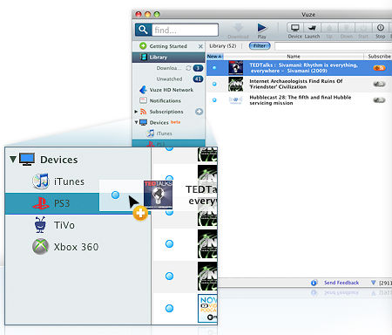Click the search magnifier icon
The image size is (392, 335).
(x=143, y=30)
